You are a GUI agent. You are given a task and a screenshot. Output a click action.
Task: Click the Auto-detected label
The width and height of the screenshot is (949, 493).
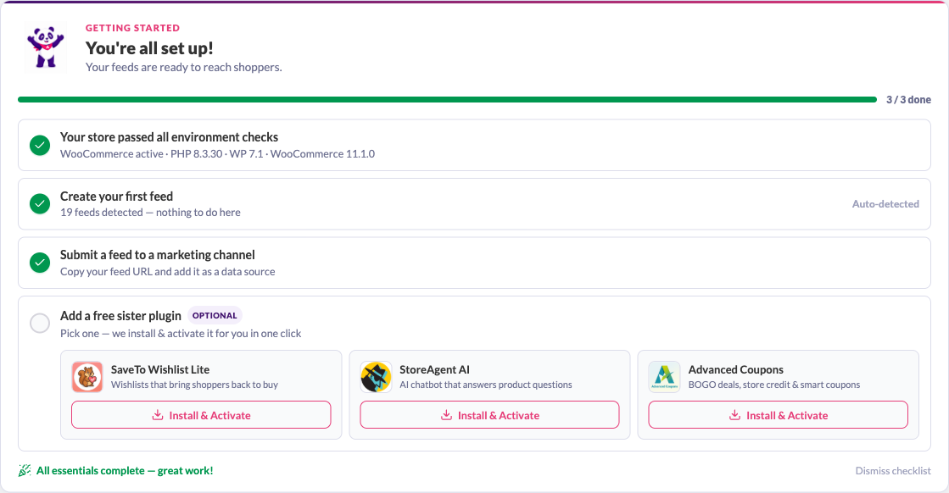[885, 204]
